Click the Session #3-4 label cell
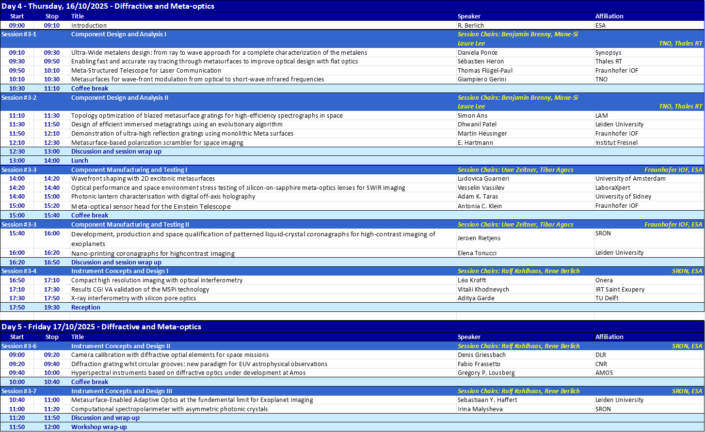 click(19, 271)
